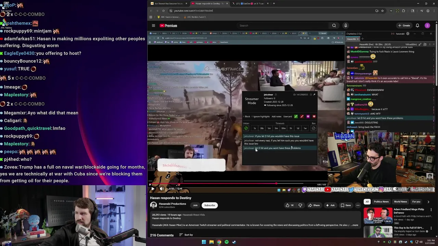Select the All recommendations chip

(x=367, y=202)
